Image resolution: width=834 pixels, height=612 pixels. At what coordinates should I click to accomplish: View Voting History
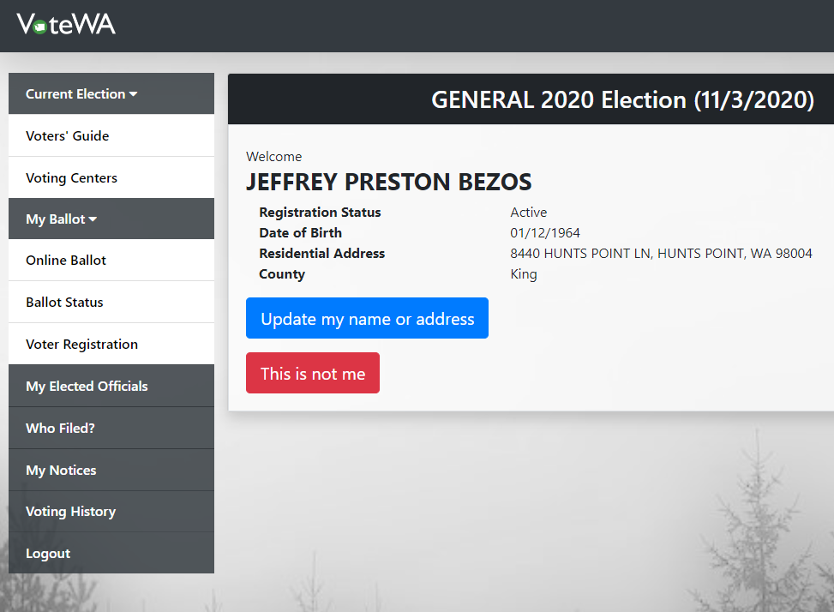(111, 512)
